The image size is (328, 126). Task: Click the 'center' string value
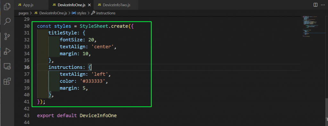tap(102, 47)
